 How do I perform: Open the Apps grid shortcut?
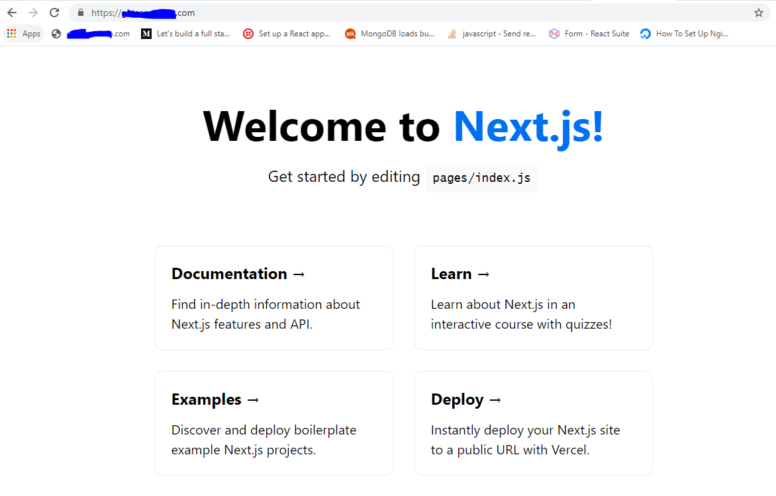click(x=24, y=34)
